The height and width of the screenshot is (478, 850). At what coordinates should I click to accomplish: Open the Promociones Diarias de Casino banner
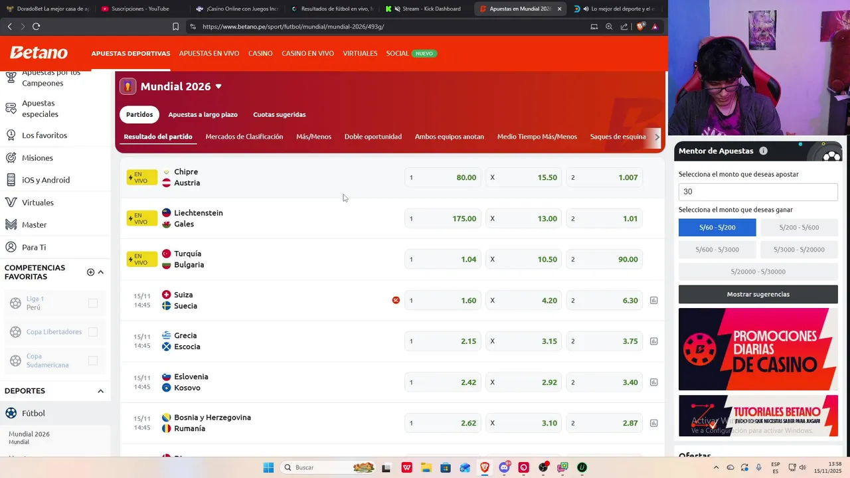[758, 349]
